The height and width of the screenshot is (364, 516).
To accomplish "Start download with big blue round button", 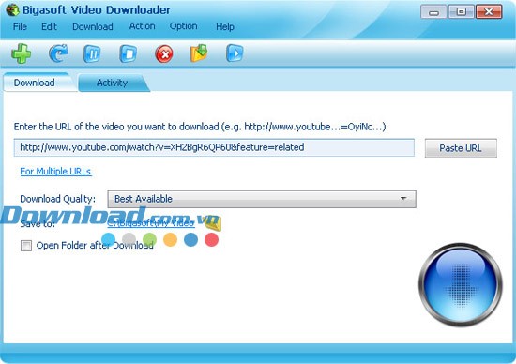I will (x=460, y=284).
